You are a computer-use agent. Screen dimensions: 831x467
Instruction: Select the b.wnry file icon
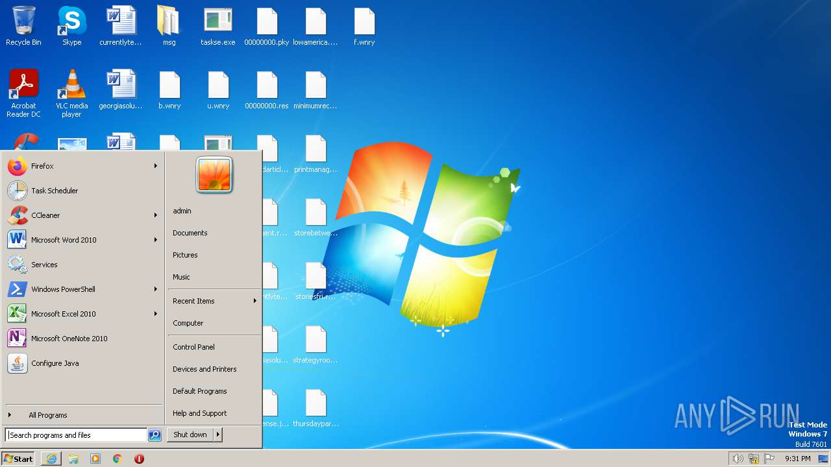(169, 90)
